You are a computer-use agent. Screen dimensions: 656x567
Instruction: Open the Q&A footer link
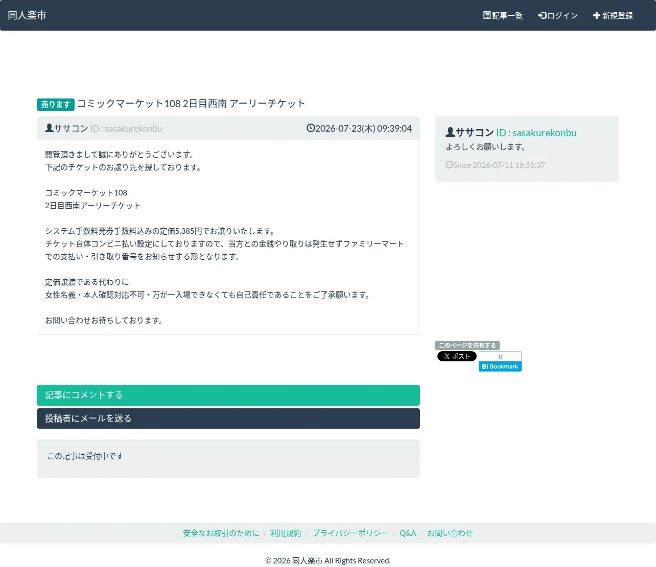(408, 533)
